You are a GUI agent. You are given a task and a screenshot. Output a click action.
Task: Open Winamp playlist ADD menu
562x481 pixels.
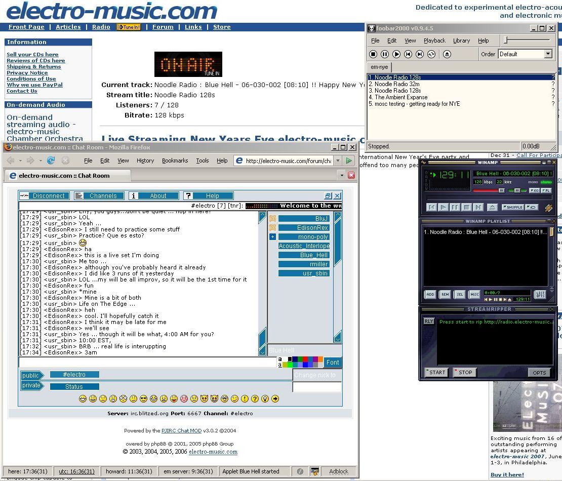coord(430,294)
